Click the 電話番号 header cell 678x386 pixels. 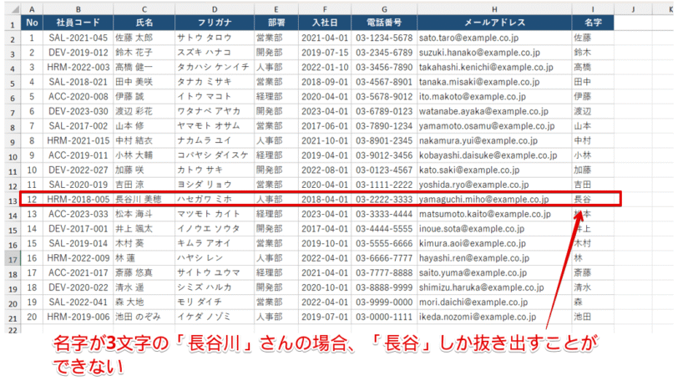(x=384, y=23)
